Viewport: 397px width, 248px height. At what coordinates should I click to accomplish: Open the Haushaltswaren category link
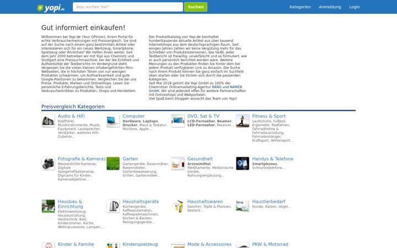click(205, 202)
